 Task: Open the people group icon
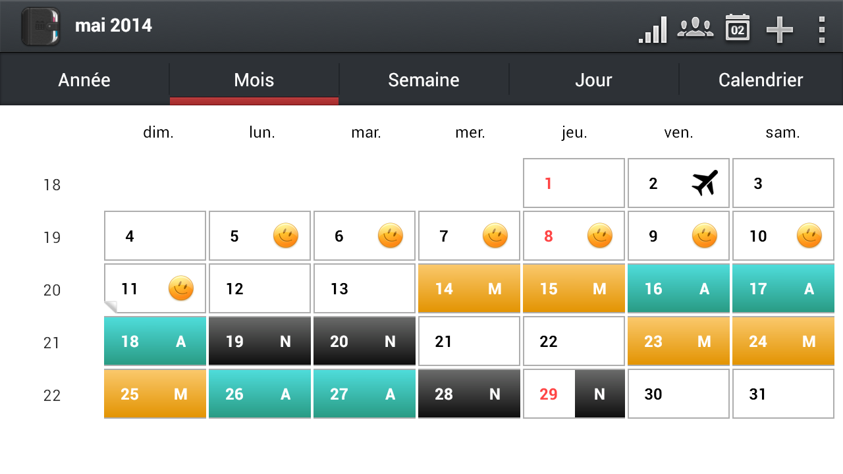(695, 28)
